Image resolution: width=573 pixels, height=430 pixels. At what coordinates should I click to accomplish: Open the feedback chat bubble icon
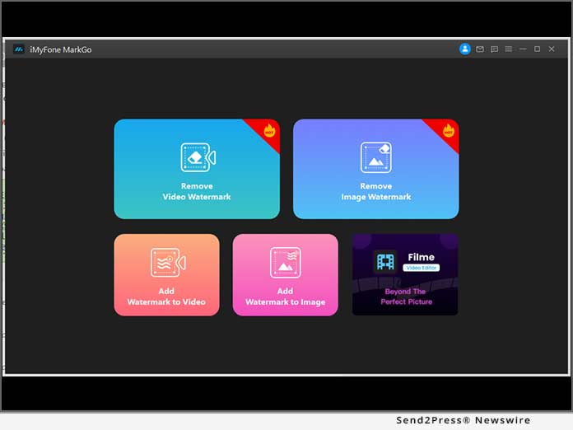tap(495, 49)
